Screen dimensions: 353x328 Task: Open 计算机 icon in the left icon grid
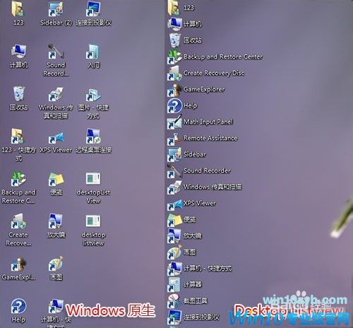coord(18,52)
